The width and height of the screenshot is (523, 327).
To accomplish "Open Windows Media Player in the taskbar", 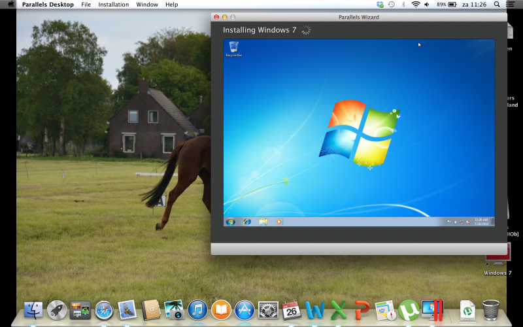I will click(x=279, y=222).
